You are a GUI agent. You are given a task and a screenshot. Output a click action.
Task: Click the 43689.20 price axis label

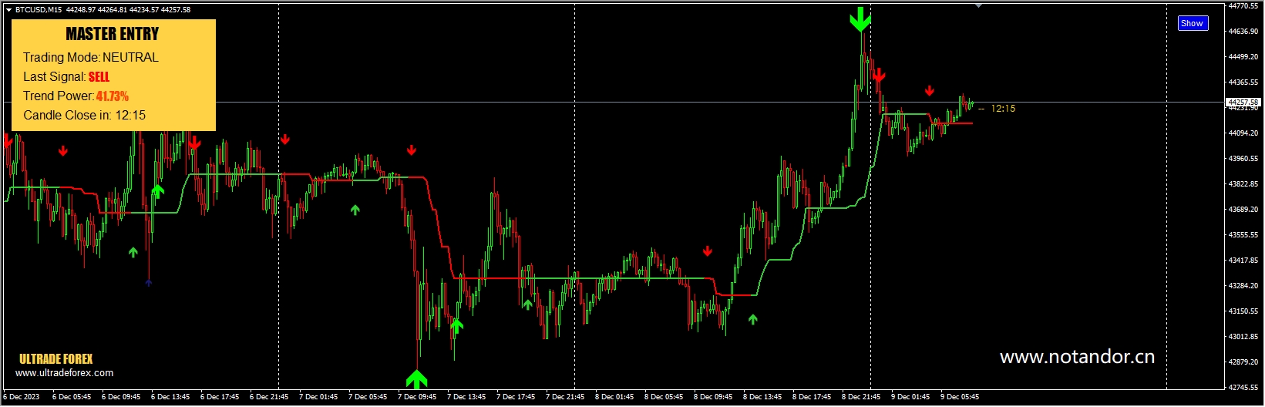[1243, 210]
